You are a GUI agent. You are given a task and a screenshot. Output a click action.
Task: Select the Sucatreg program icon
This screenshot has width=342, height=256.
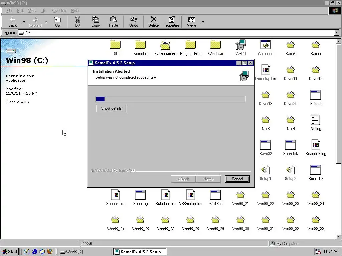[x=141, y=198]
